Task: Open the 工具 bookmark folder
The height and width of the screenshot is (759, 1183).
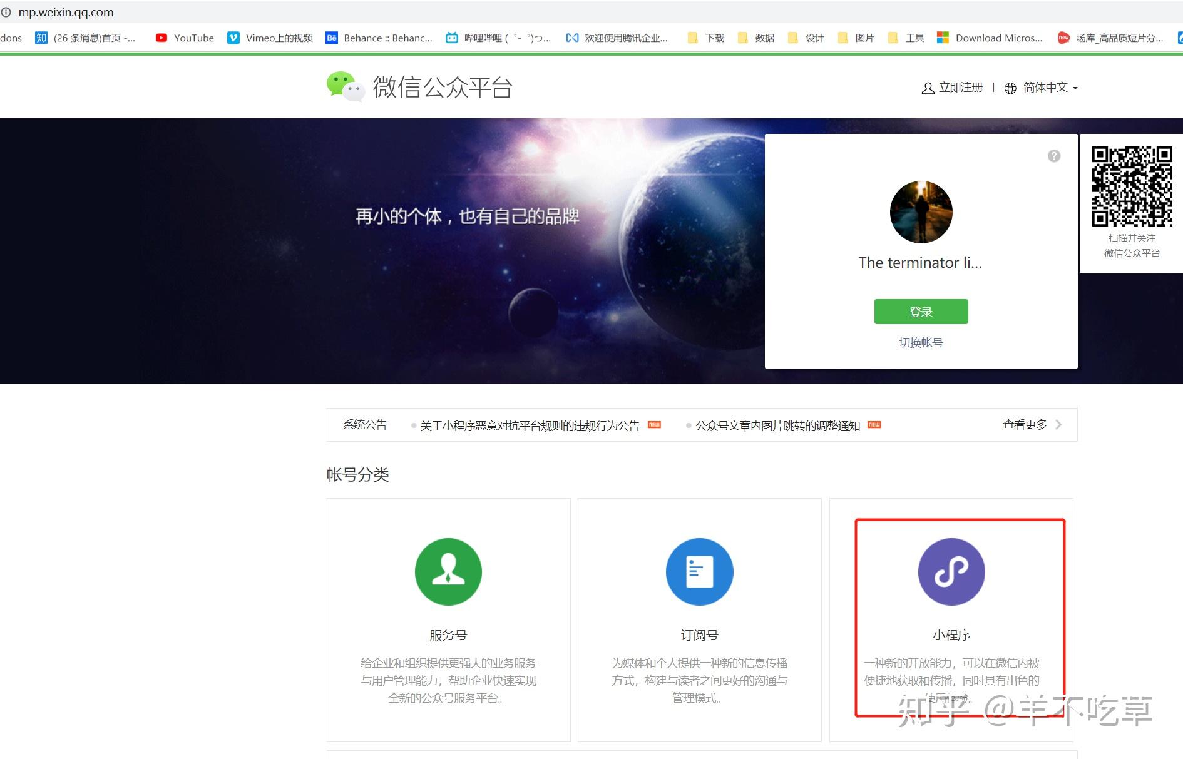Action: pos(906,38)
